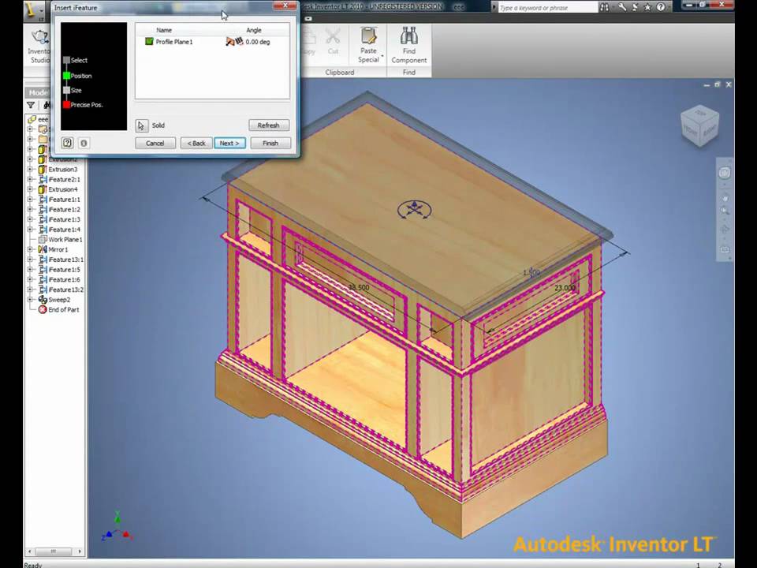Viewport: 757px width, 568px height.
Task: Click the rotation manipulator on the tabletop
Action: click(414, 210)
